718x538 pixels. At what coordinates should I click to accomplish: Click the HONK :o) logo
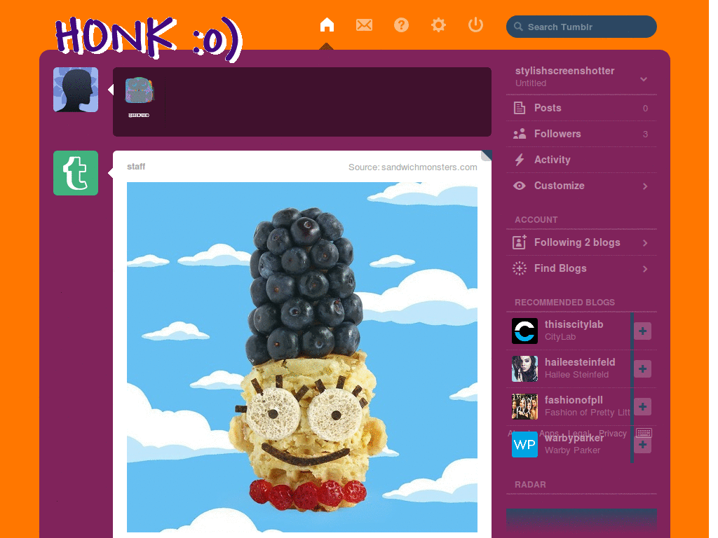(x=149, y=39)
